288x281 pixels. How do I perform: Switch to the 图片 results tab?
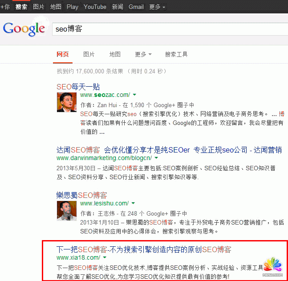pyautogui.click(x=89, y=54)
